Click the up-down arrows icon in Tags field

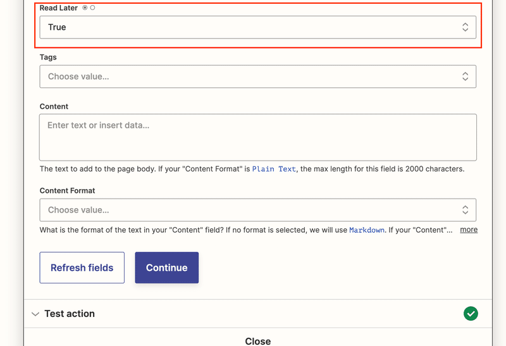pyautogui.click(x=465, y=77)
